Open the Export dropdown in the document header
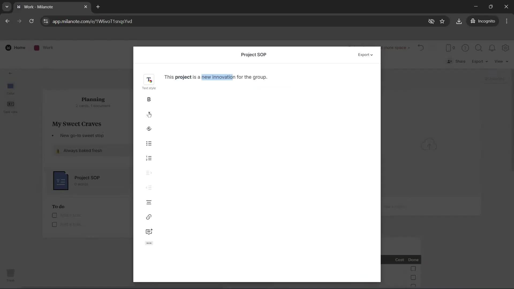This screenshot has height=289, width=514. pyautogui.click(x=365, y=55)
